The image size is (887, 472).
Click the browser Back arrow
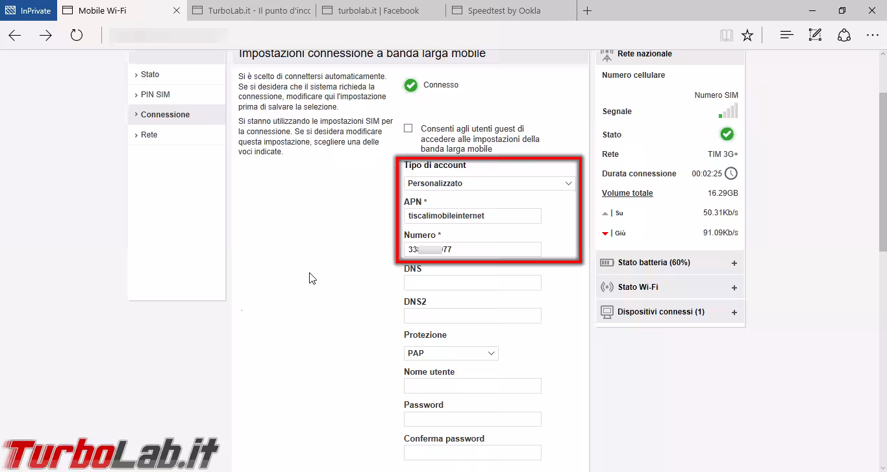coord(15,36)
